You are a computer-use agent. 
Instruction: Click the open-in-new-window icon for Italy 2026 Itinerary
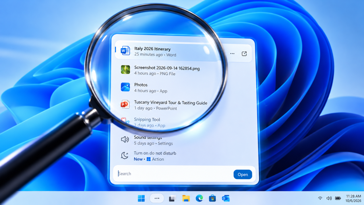[244, 54]
